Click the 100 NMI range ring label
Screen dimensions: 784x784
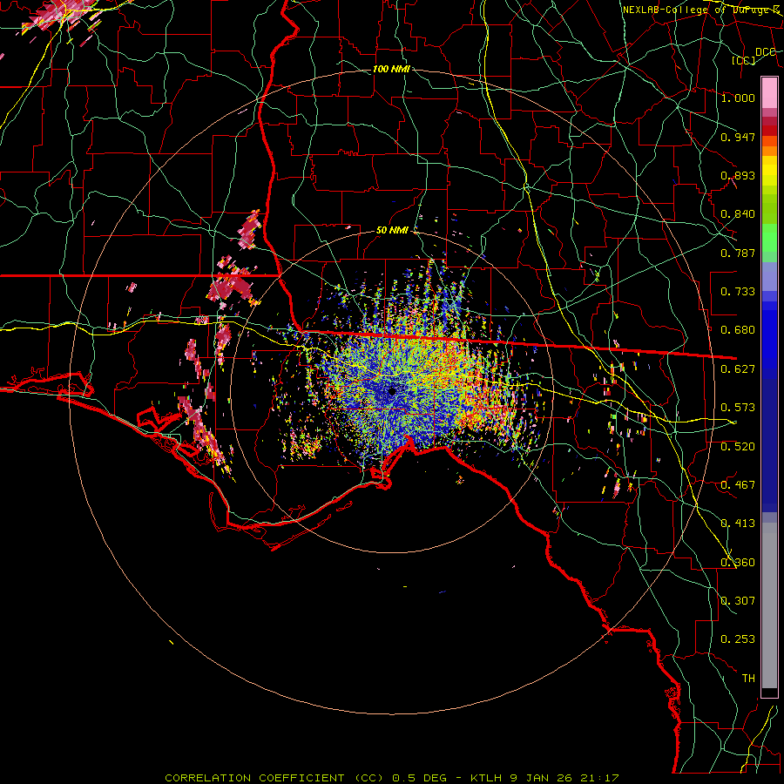tap(391, 69)
